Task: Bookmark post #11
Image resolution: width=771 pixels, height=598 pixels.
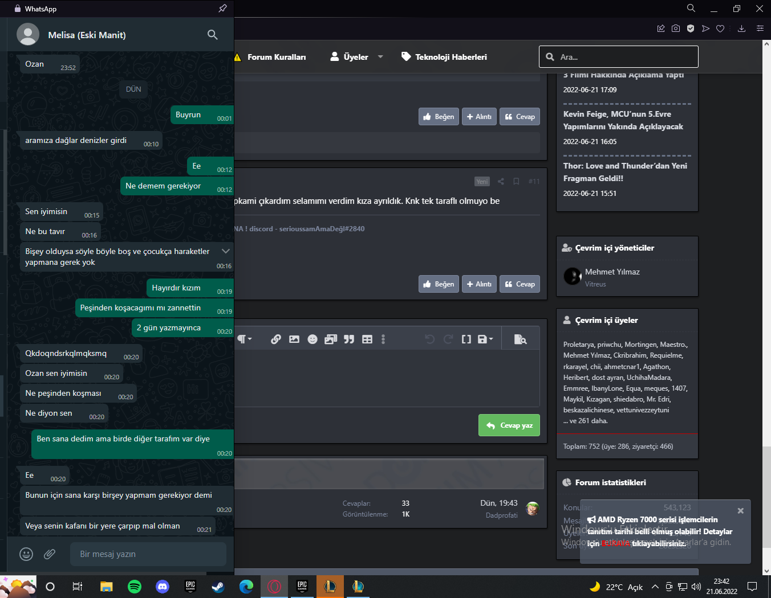Action: tap(516, 182)
